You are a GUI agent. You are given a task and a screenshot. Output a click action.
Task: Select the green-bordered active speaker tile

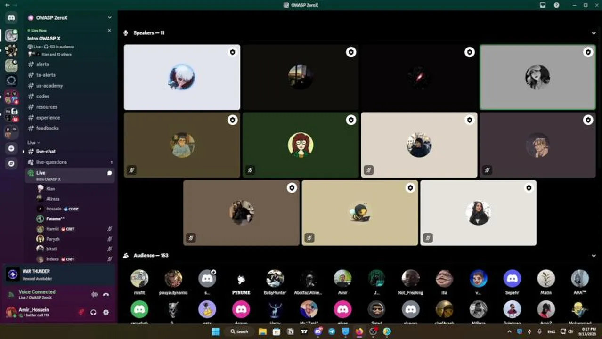[x=537, y=77]
